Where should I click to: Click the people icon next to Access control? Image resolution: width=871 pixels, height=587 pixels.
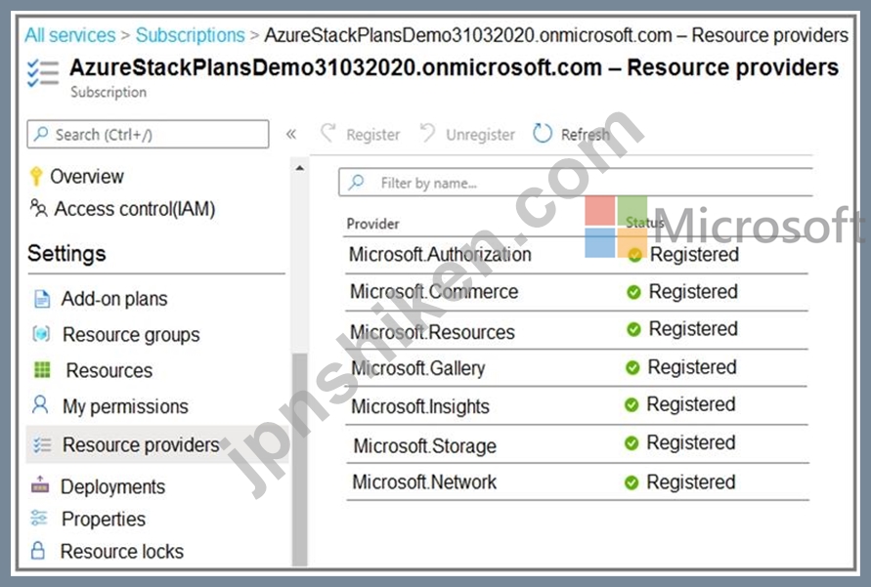click(x=38, y=208)
